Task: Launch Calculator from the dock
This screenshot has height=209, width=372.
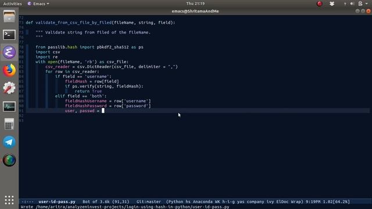Action: pos(9,124)
